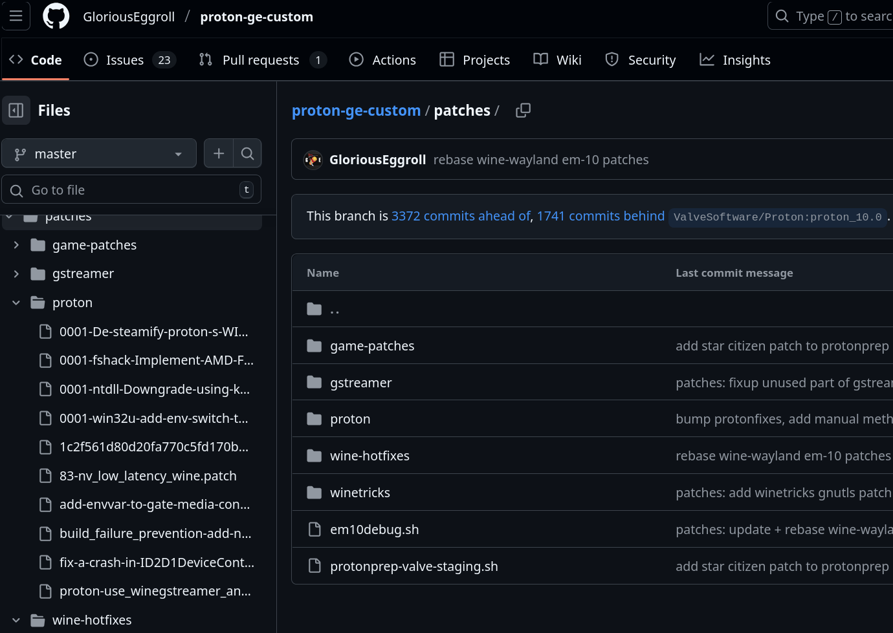
Task: Open gstreamer folder in file table
Action: 361,383
